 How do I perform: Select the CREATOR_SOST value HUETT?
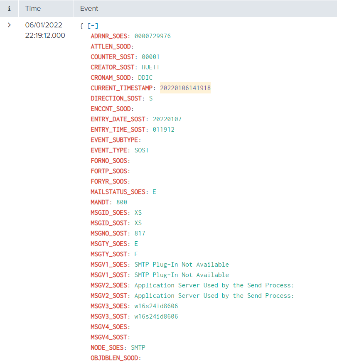pyautogui.click(x=150, y=67)
